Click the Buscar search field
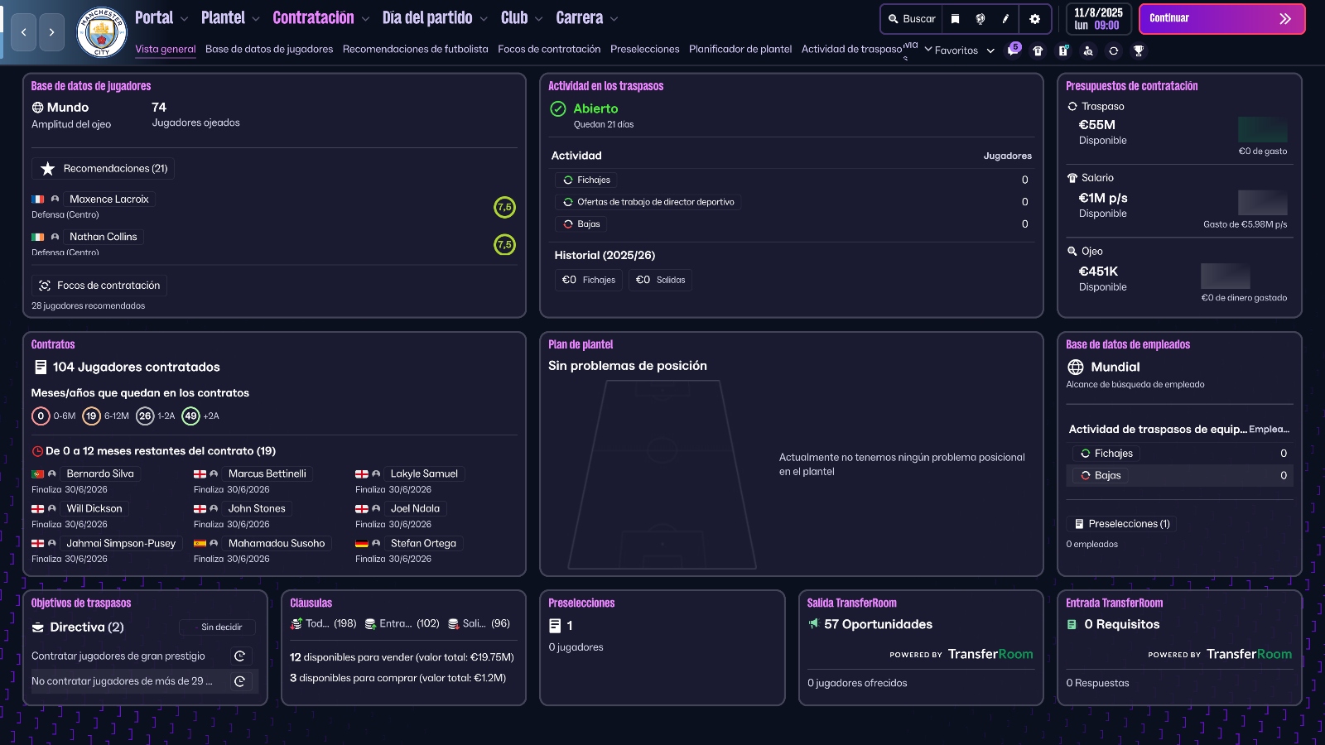Viewport: 1325px width, 745px height. (x=912, y=19)
